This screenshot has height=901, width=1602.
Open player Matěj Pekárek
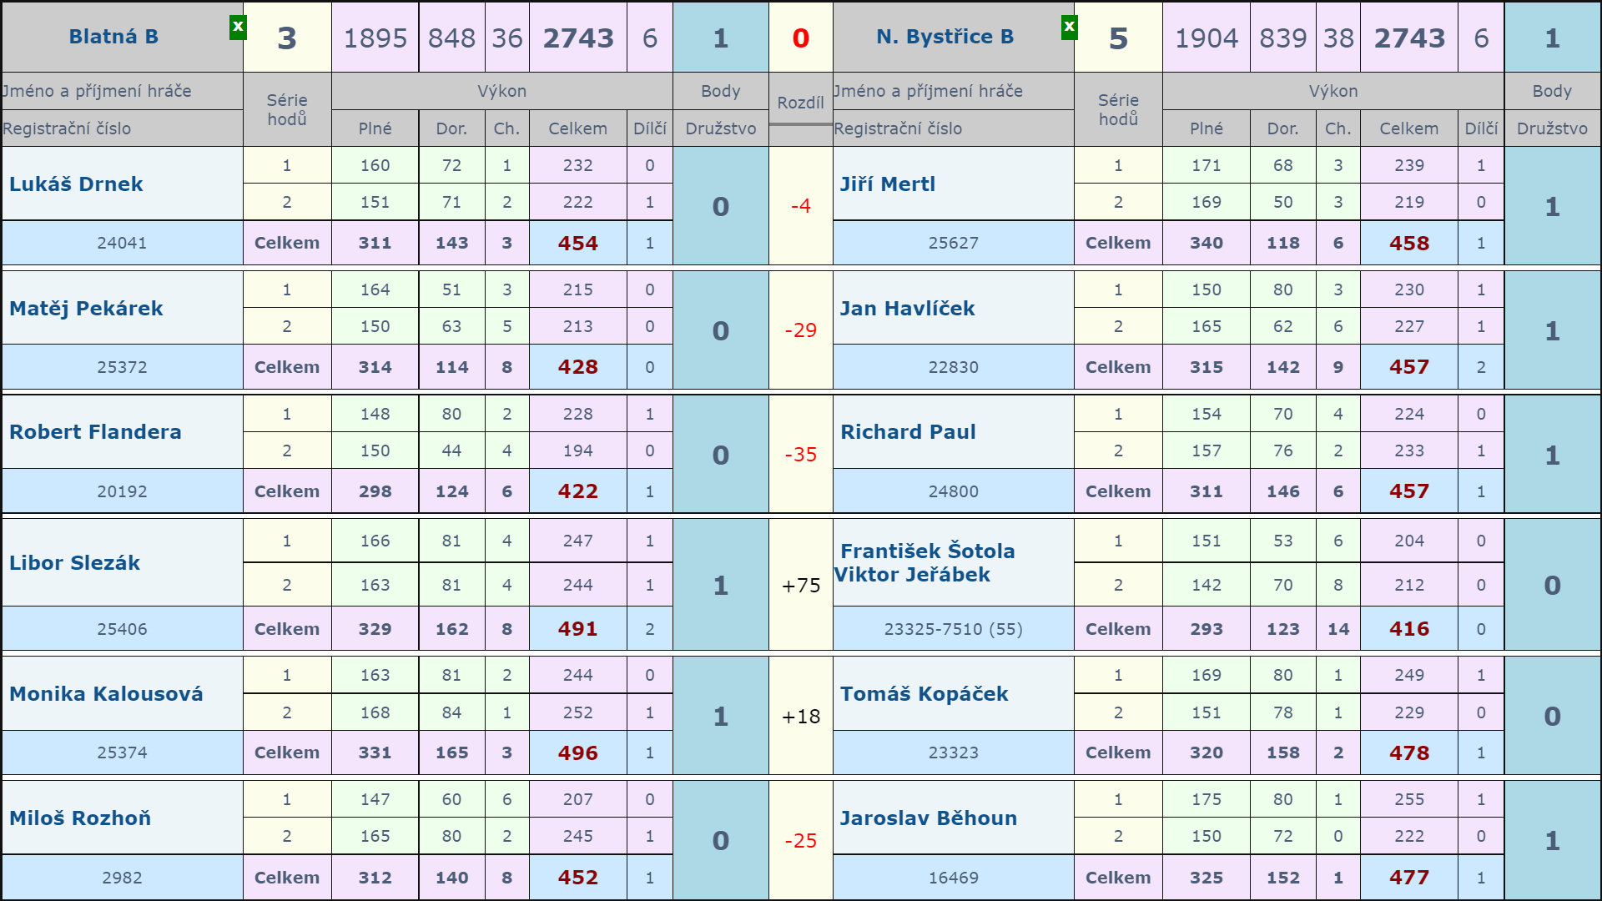point(86,309)
